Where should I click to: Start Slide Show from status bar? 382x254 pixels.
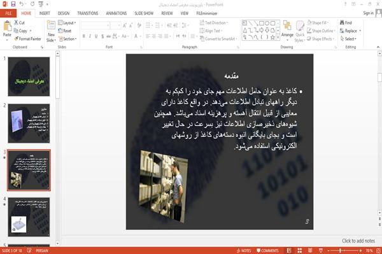click(321, 251)
